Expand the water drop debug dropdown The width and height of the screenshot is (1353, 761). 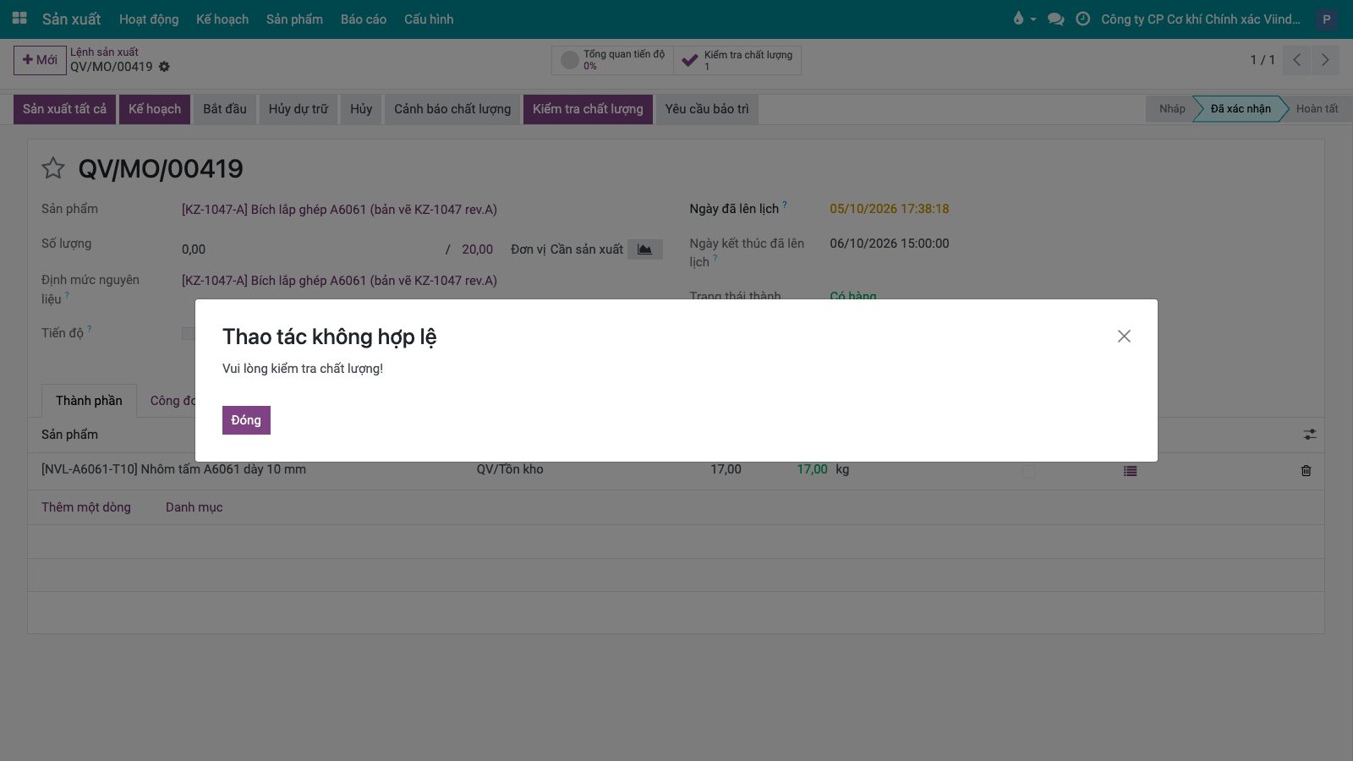pos(1024,19)
